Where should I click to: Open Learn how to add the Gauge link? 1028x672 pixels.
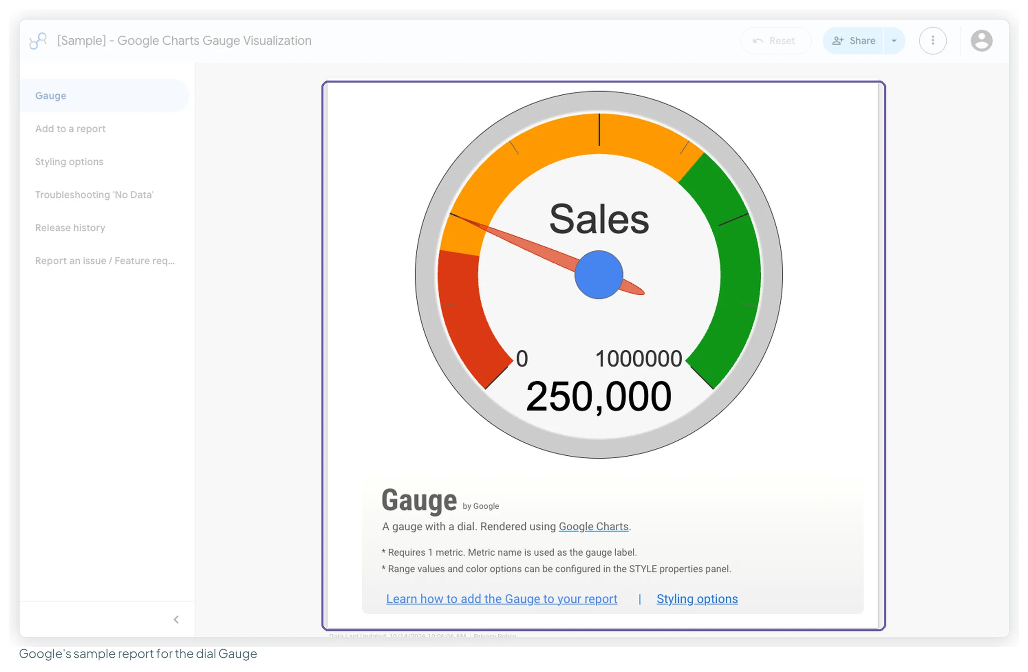501,599
